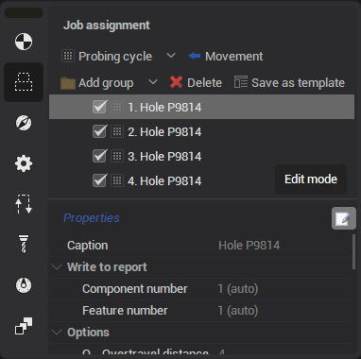Click the Job assignment title
The height and width of the screenshot is (359, 361).
(x=107, y=26)
